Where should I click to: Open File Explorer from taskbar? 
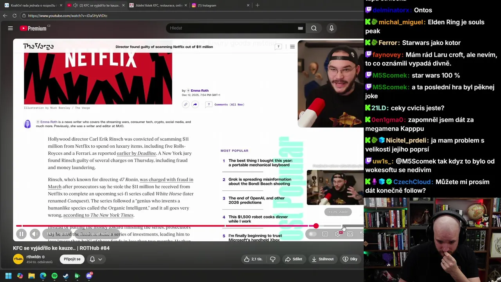(x=31, y=276)
